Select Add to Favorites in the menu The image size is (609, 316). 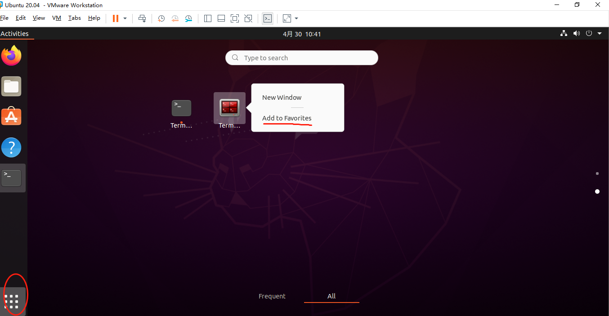(x=287, y=118)
